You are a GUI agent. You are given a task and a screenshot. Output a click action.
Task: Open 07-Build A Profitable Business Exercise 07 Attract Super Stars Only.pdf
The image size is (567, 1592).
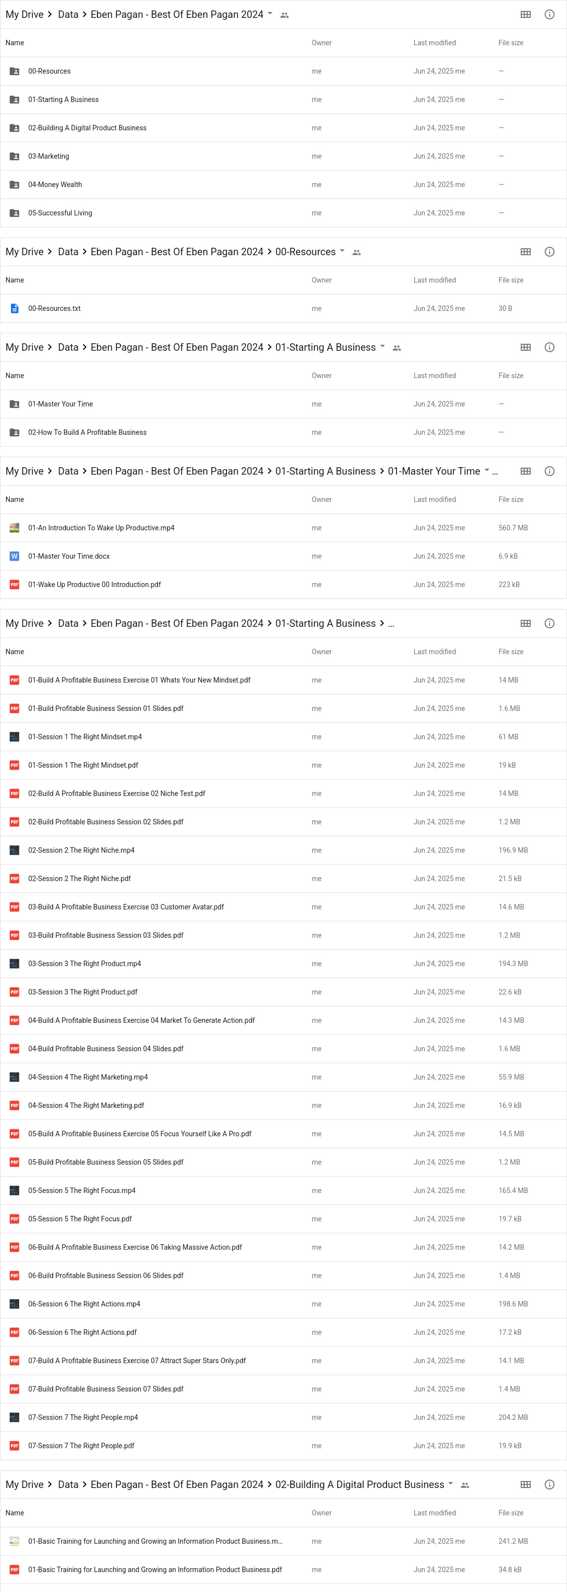click(x=137, y=1360)
